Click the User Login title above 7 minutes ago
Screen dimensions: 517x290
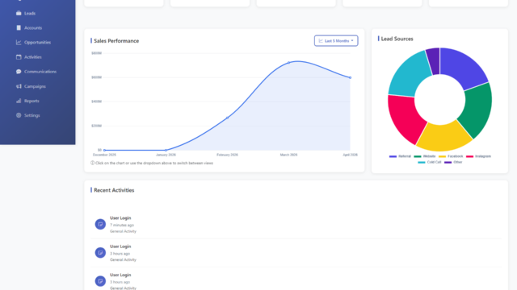120,218
